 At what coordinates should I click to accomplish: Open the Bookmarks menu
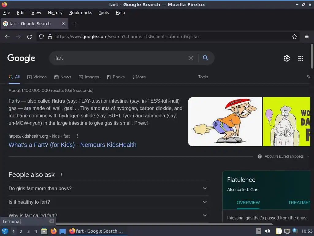coord(81,13)
